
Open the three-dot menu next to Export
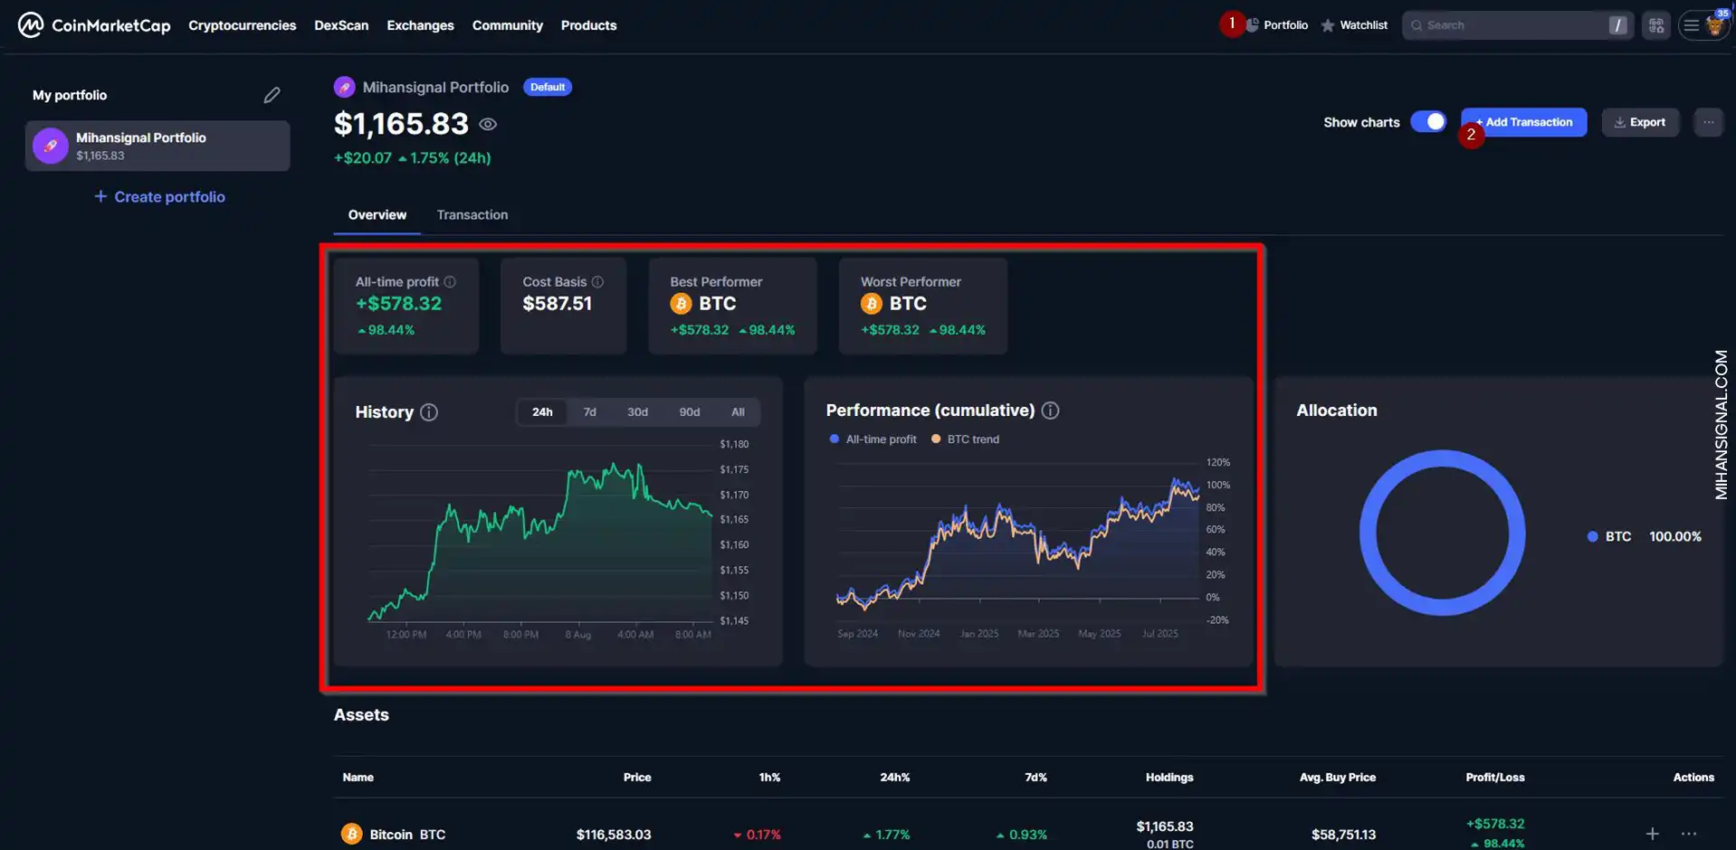pyautogui.click(x=1708, y=122)
